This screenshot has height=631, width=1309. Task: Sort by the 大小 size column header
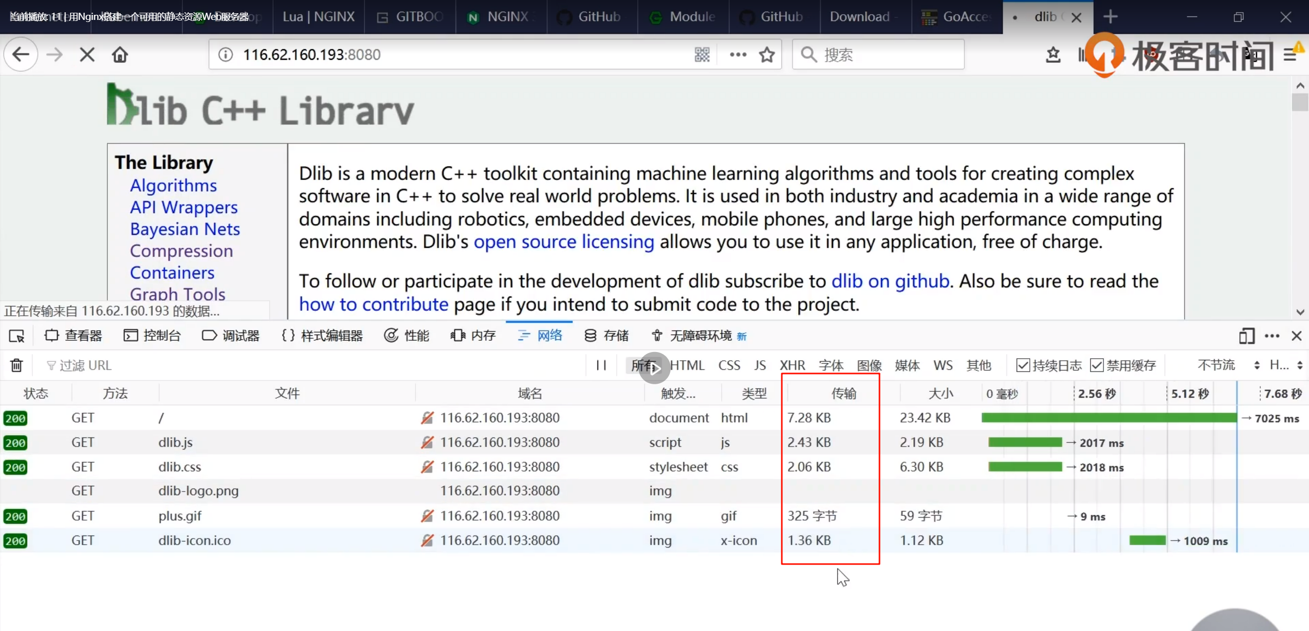tap(941, 393)
